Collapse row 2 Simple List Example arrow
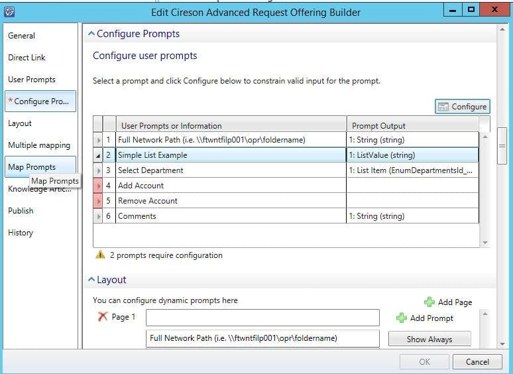 [x=98, y=155]
